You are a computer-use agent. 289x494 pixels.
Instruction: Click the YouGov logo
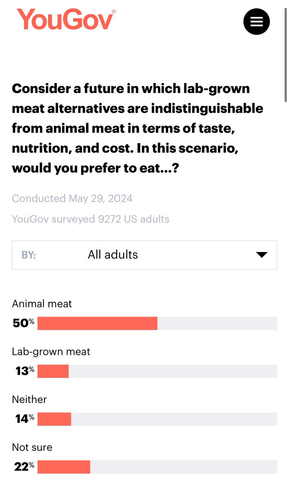pos(64,19)
